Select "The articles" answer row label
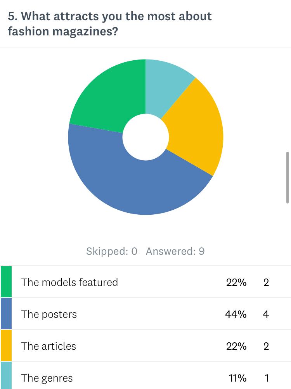This screenshot has height=389, width=291. pyautogui.click(x=48, y=346)
